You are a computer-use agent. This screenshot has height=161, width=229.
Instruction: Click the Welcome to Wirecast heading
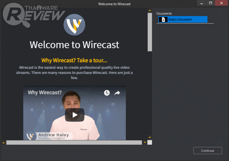[74, 45]
